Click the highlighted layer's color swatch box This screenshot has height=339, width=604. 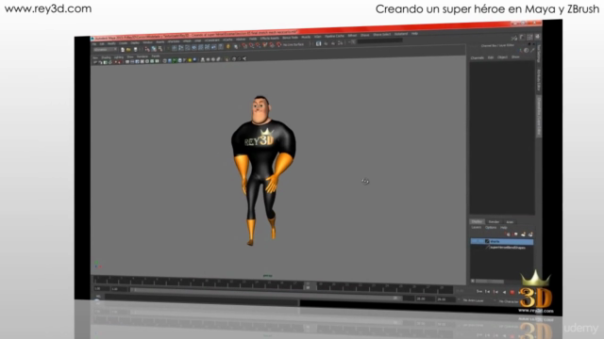[x=487, y=241]
